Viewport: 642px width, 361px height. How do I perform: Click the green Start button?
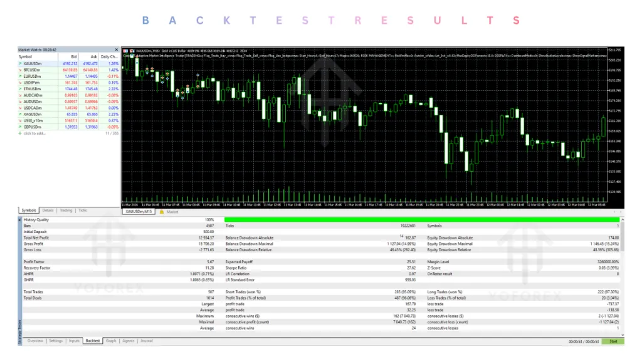tap(613, 342)
